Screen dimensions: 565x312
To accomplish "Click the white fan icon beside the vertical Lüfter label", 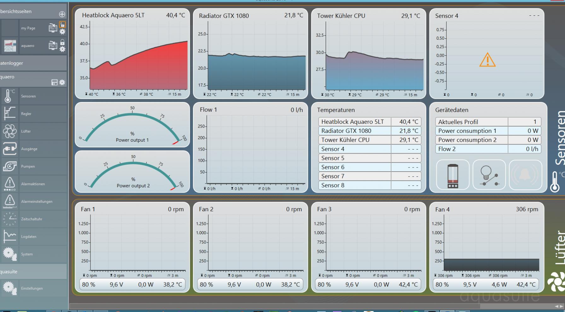I will tap(557, 282).
